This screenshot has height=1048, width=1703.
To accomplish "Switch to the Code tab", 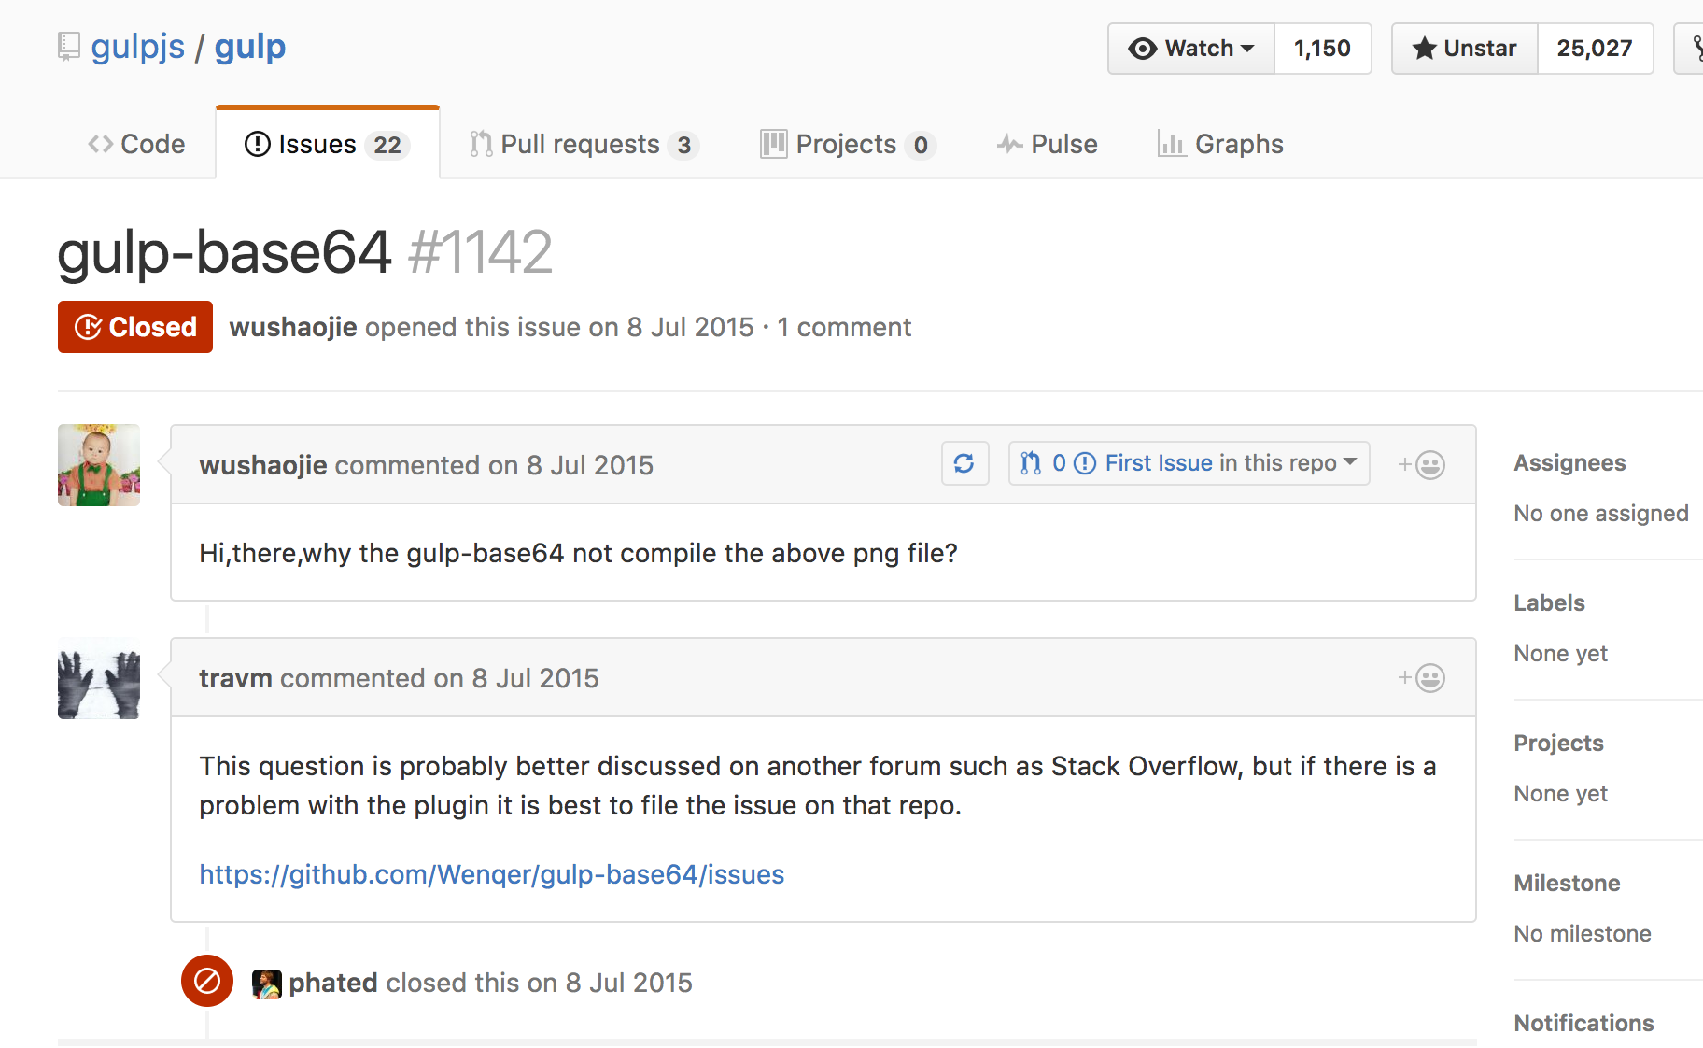I will [136, 144].
